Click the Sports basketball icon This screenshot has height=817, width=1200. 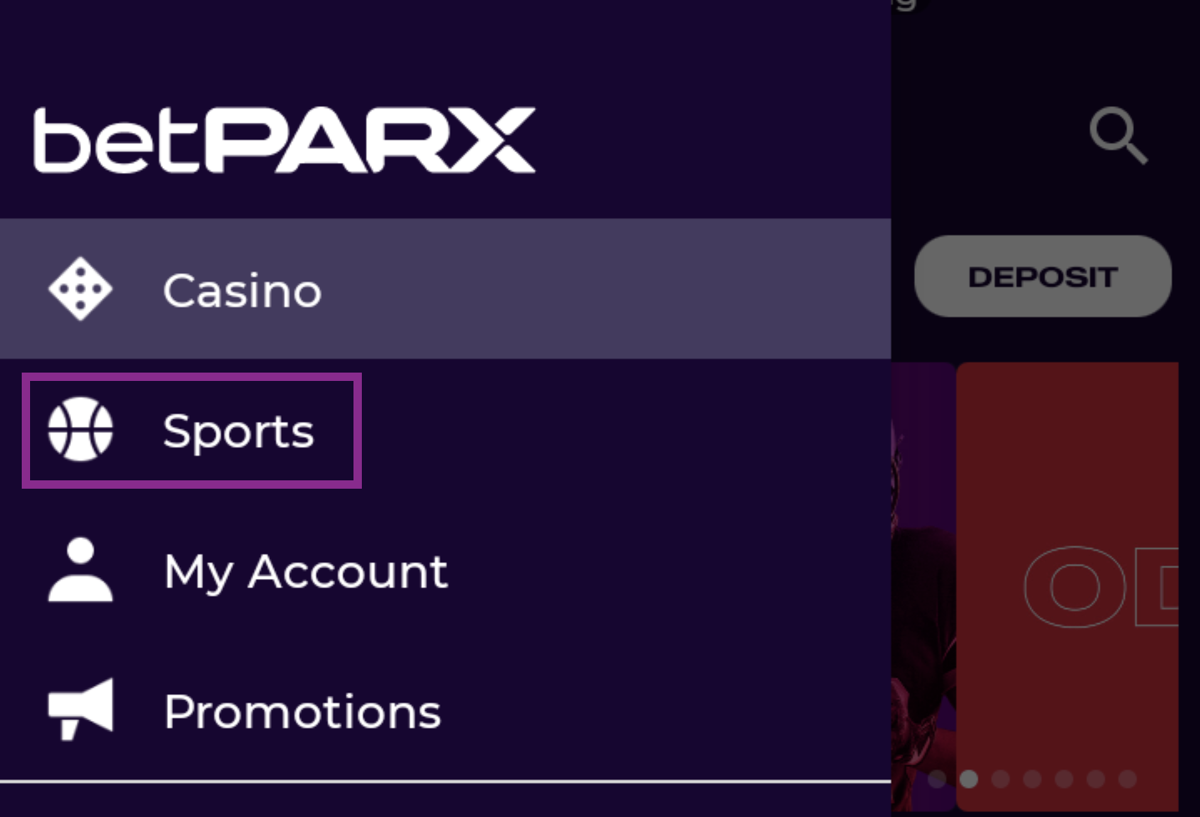click(x=80, y=429)
